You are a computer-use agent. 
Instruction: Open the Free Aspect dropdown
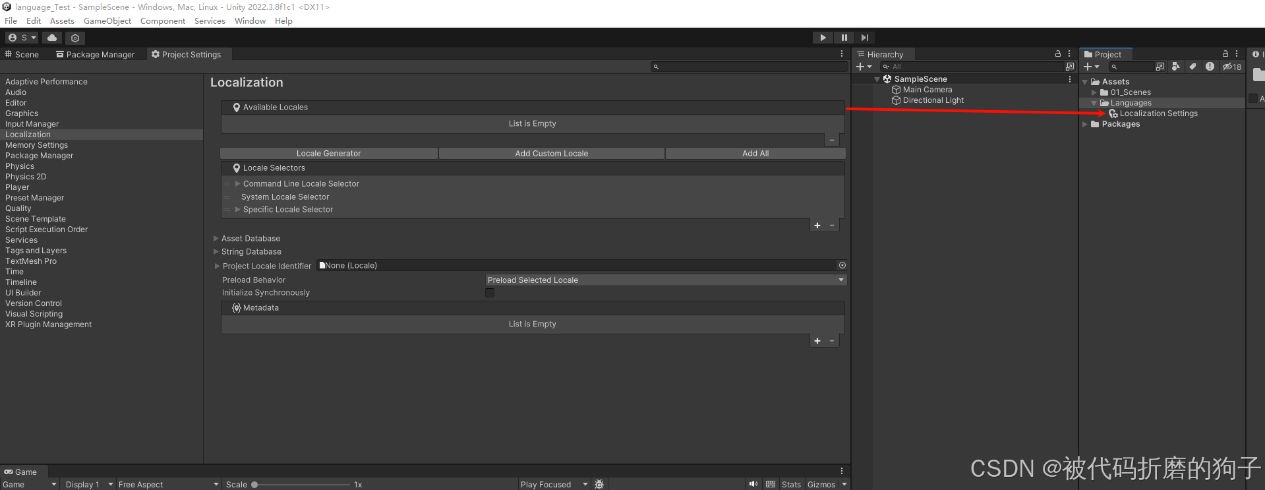[x=168, y=485]
